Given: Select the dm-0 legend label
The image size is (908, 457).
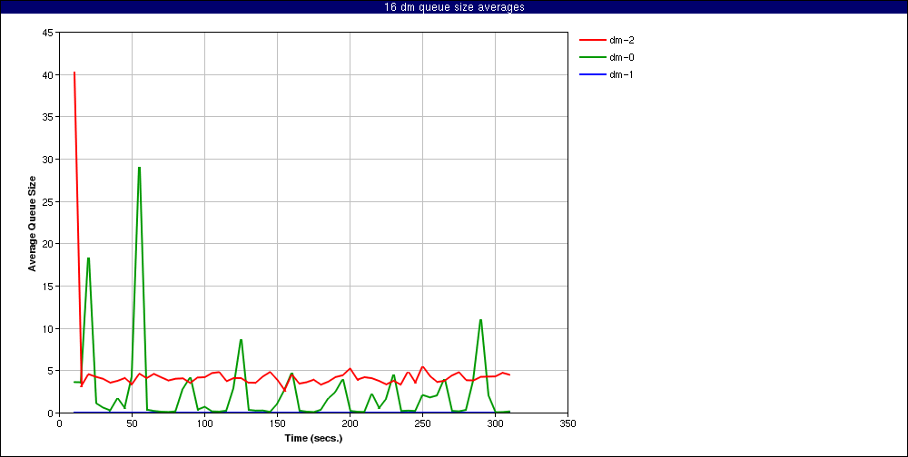Looking at the screenshot, I should pos(621,57).
